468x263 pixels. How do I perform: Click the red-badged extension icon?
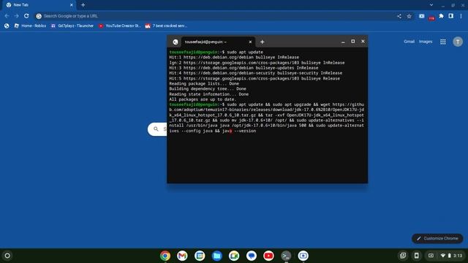[x=431, y=17]
